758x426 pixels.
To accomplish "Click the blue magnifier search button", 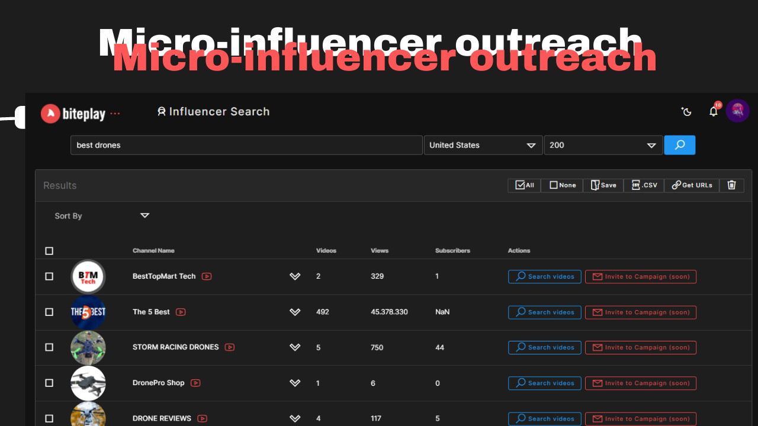I will tap(679, 145).
